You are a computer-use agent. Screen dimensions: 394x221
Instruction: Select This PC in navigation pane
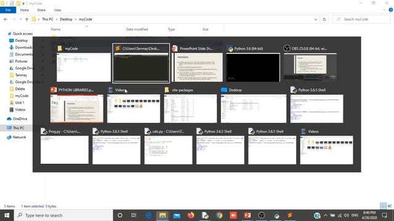(x=15, y=128)
